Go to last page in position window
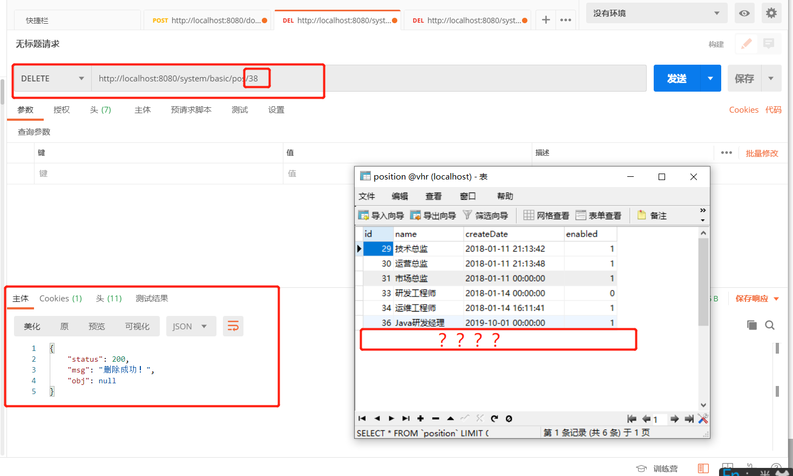Viewport: 793px width, 476px height. pos(689,419)
